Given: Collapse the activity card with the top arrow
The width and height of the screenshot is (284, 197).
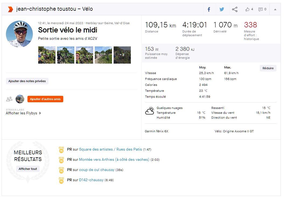Looking at the screenshot, I should pos(275,9).
